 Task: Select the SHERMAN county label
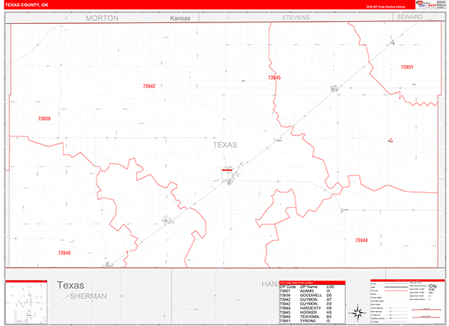[88, 296]
